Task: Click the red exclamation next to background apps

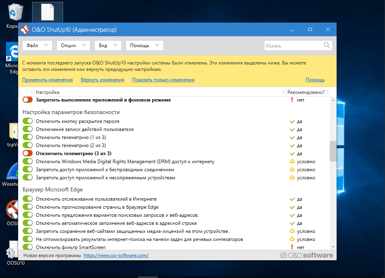Action: click(x=292, y=100)
